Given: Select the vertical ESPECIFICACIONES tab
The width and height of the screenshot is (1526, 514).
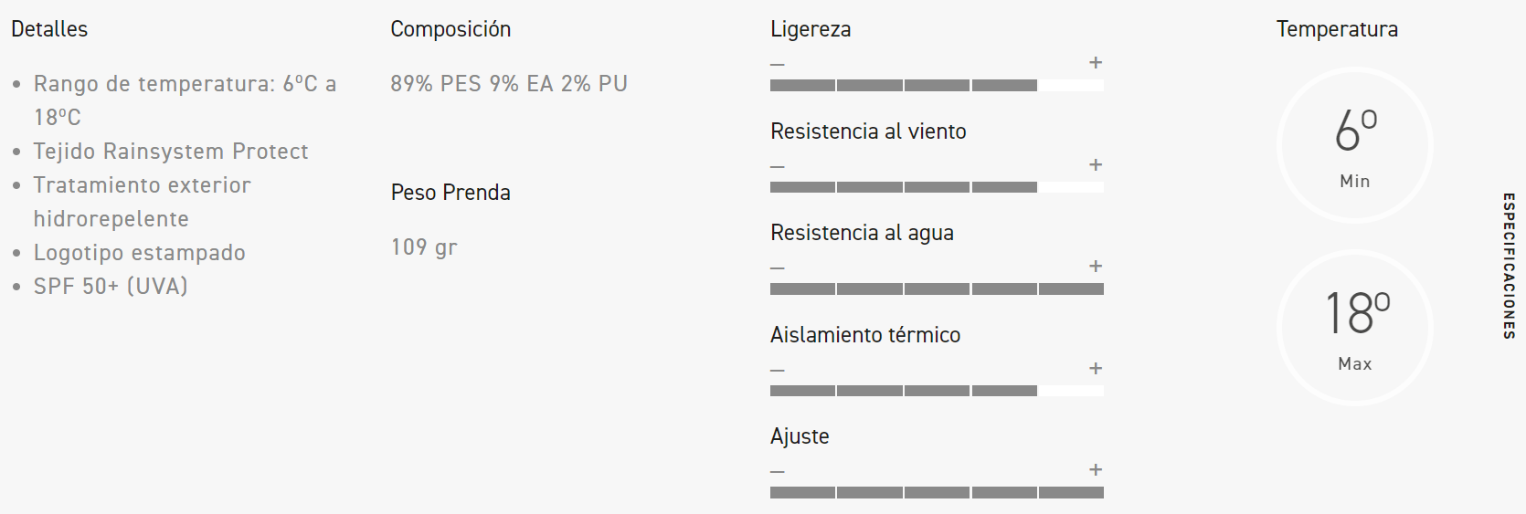Looking at the screenshot, I should (x=1509, y=266).
